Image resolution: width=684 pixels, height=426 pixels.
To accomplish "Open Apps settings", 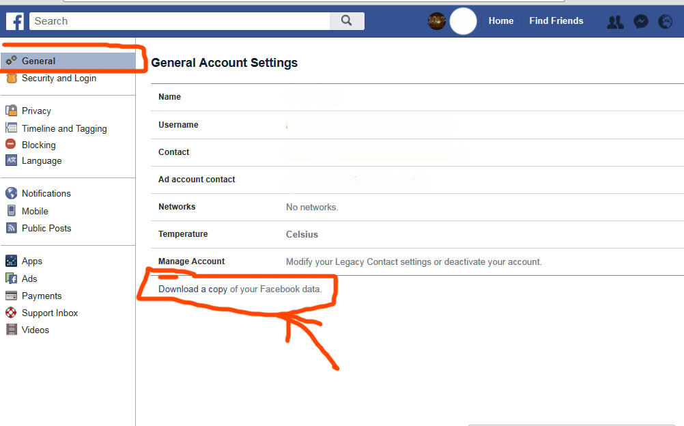I will tap(32, 261).
